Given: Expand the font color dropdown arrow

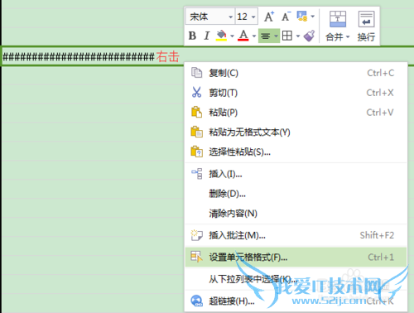Looking at the screenshot, I should pyautogui.click(x=254, y=36).
